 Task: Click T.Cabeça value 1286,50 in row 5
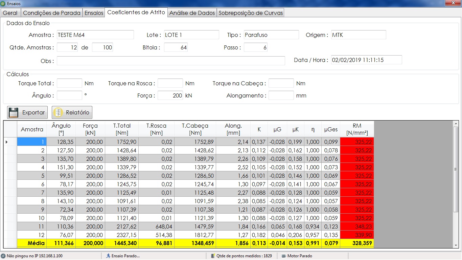[195, 176]
